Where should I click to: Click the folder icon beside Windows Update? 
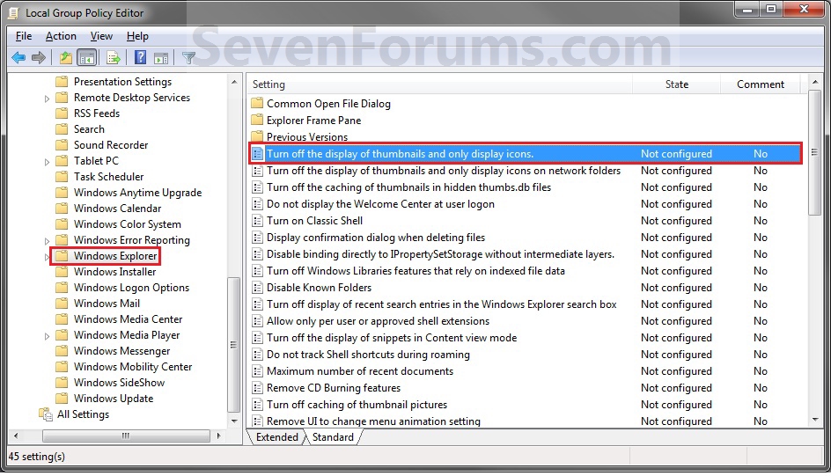tap(62, 399)
